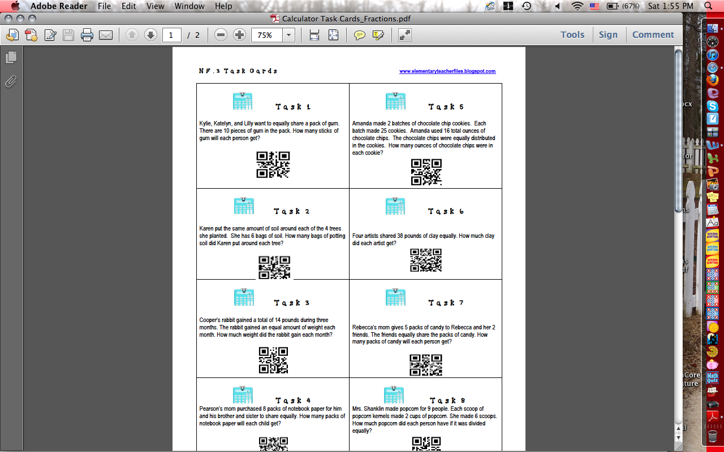Screen dimensions: 724x452
Task: Click the Fit Width scrolling icon
Action: (314, 35)
